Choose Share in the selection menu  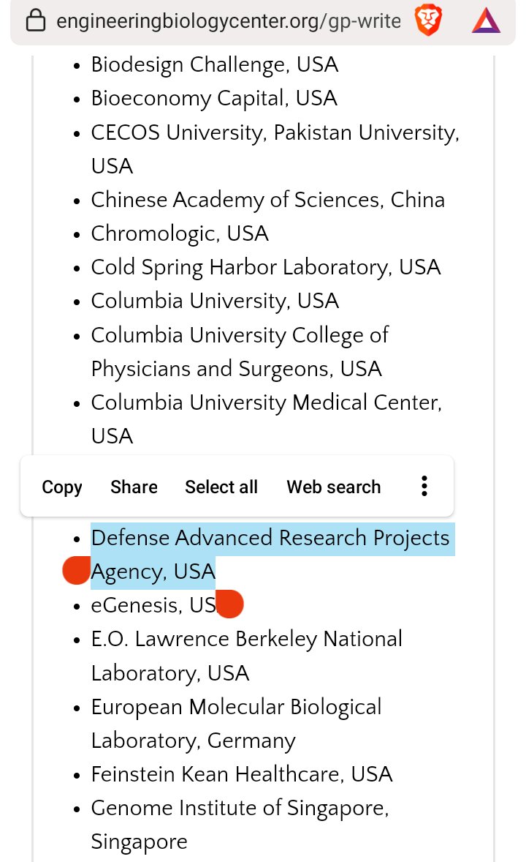(134, 487)
